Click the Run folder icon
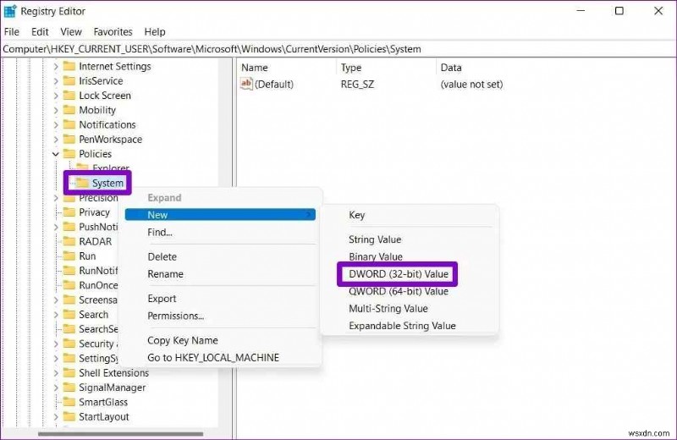Viewport: 677px width, 440px height. click(69, 256)
